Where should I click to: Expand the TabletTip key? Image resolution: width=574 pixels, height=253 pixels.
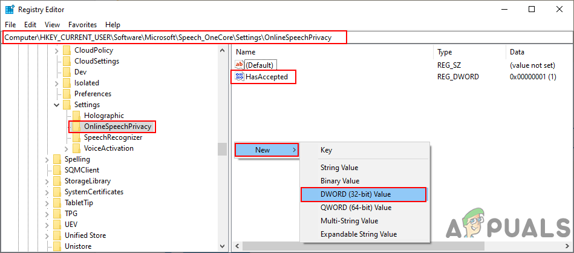(47, 203)
